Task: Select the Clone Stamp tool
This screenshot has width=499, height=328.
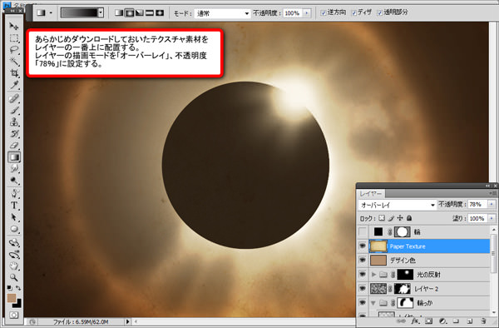Action: point(13,122)
